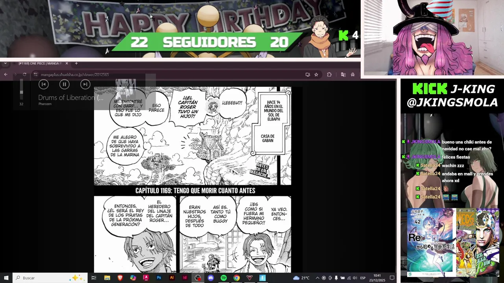
Task: Open File Explorer from the taskbar
Action: tap(107, 278)
